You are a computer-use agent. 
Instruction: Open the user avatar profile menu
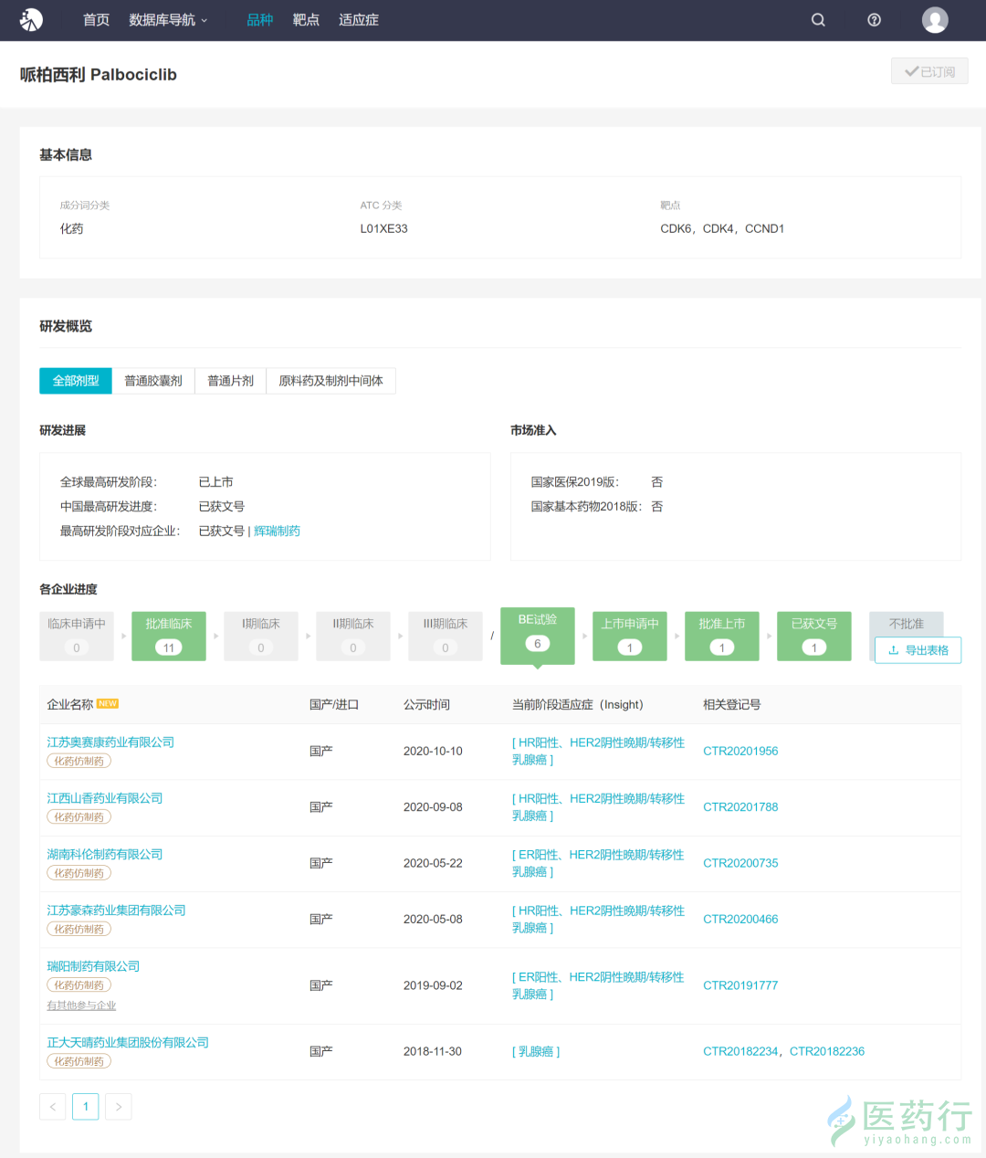935,20
